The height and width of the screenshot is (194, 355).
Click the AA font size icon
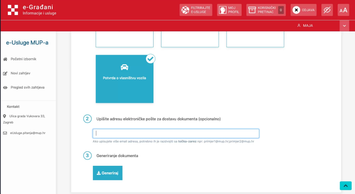point(343,10)
